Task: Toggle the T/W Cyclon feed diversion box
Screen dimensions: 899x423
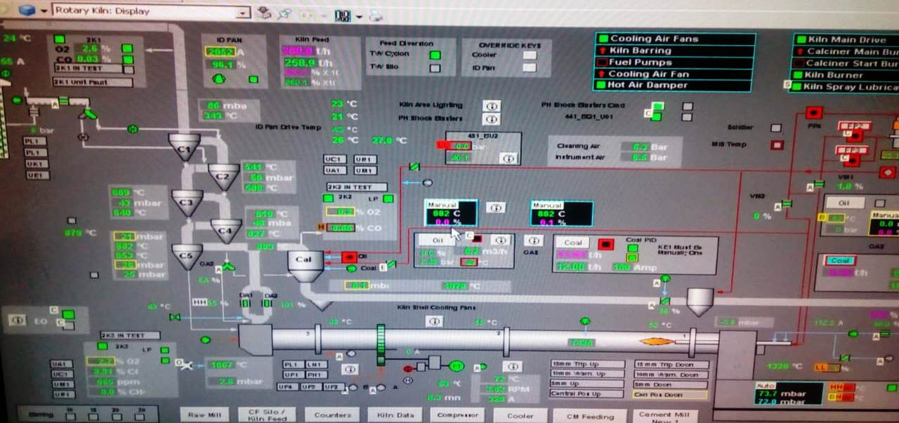Action: tap(435, 55)
